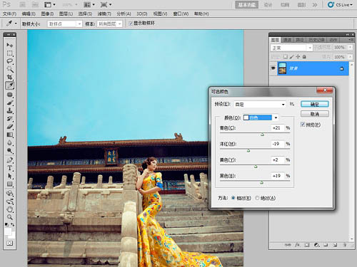Select the Quick Selection tool
This screenshot has width=357, height=267.
(10, 69)
